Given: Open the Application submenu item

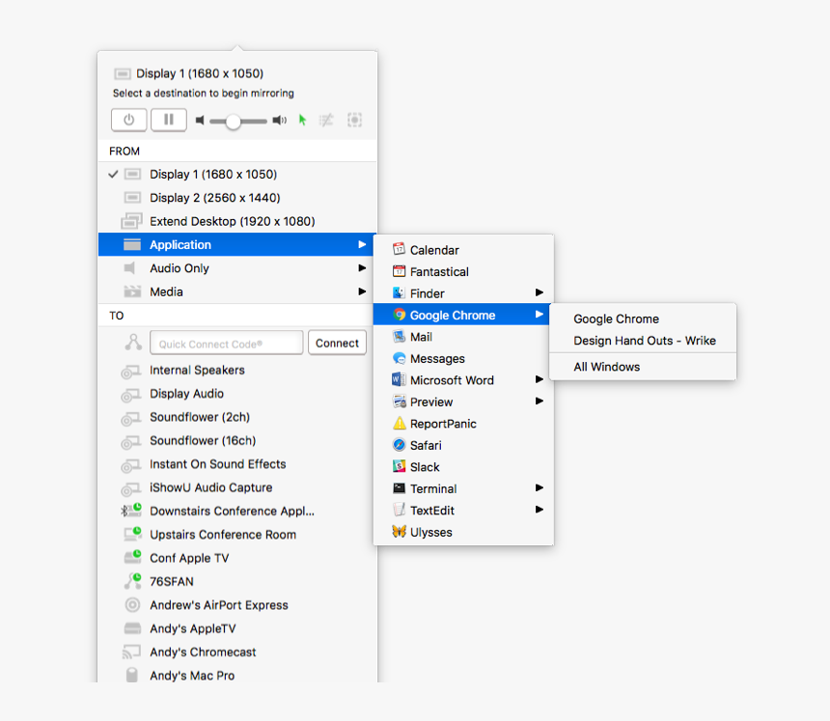Looking at the screenshot, I should point(237,244).
